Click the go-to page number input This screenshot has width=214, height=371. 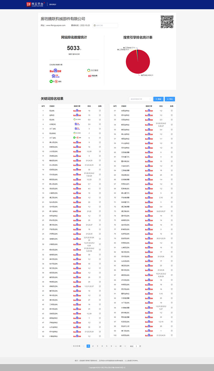click(136, 346)
